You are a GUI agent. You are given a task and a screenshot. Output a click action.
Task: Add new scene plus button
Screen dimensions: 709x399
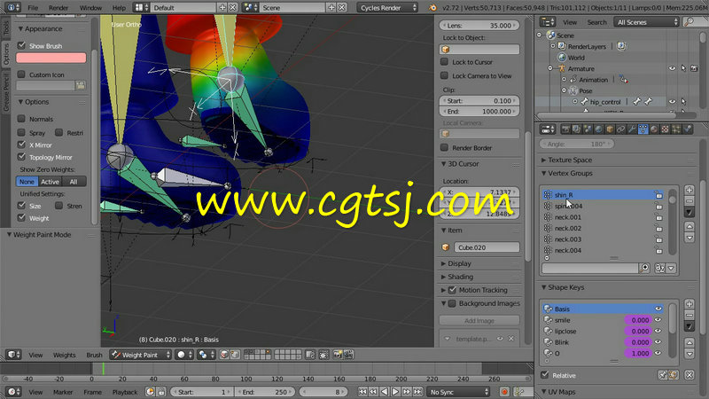pyautogui.click(x=331, y=8)
